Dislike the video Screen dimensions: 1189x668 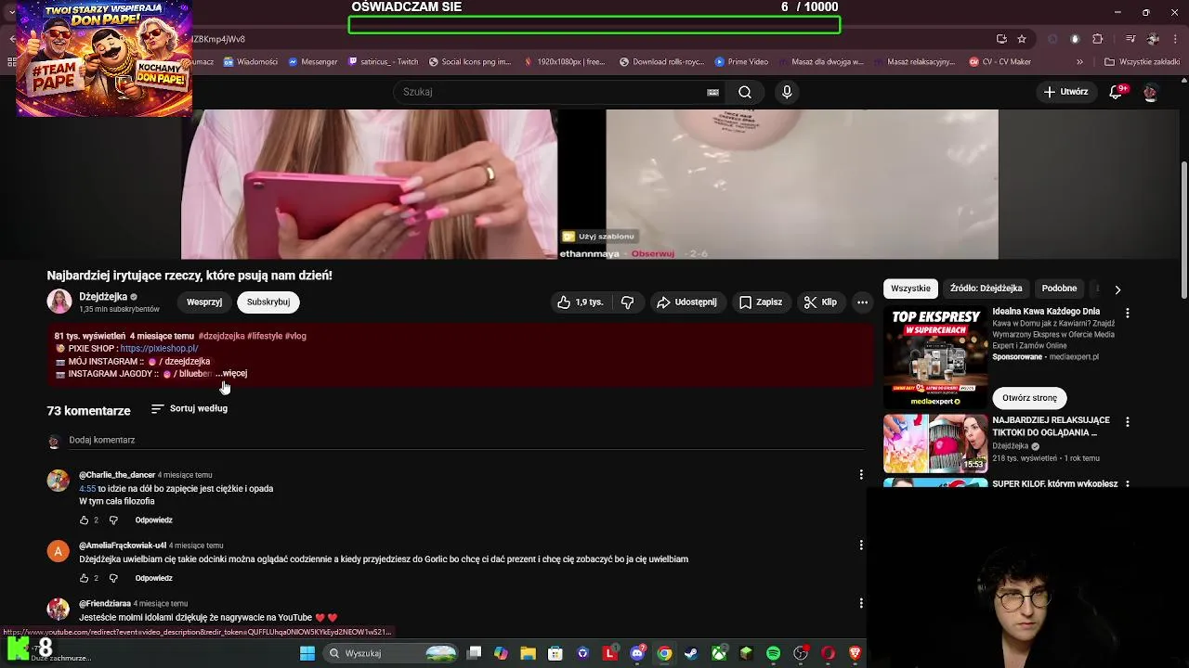(x=627, y=302)
